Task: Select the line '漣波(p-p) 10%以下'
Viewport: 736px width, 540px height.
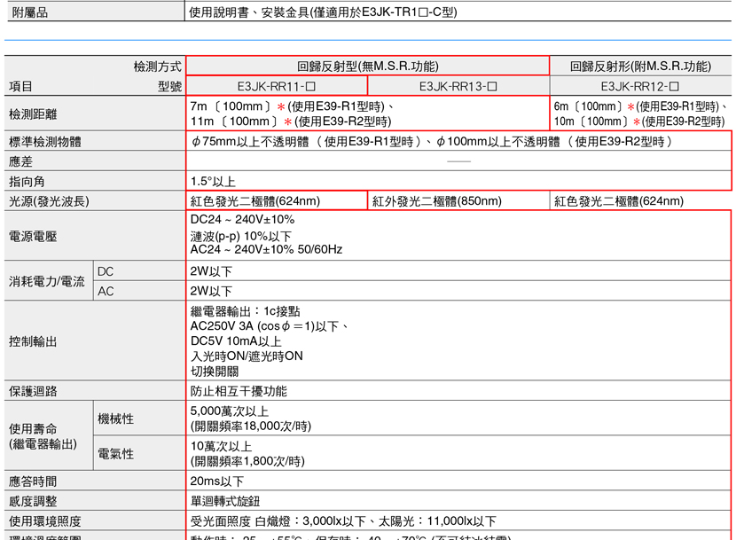Action: [x=241, y=235]
